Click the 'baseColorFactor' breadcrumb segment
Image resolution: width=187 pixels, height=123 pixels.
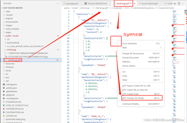(x=166, y=8)
